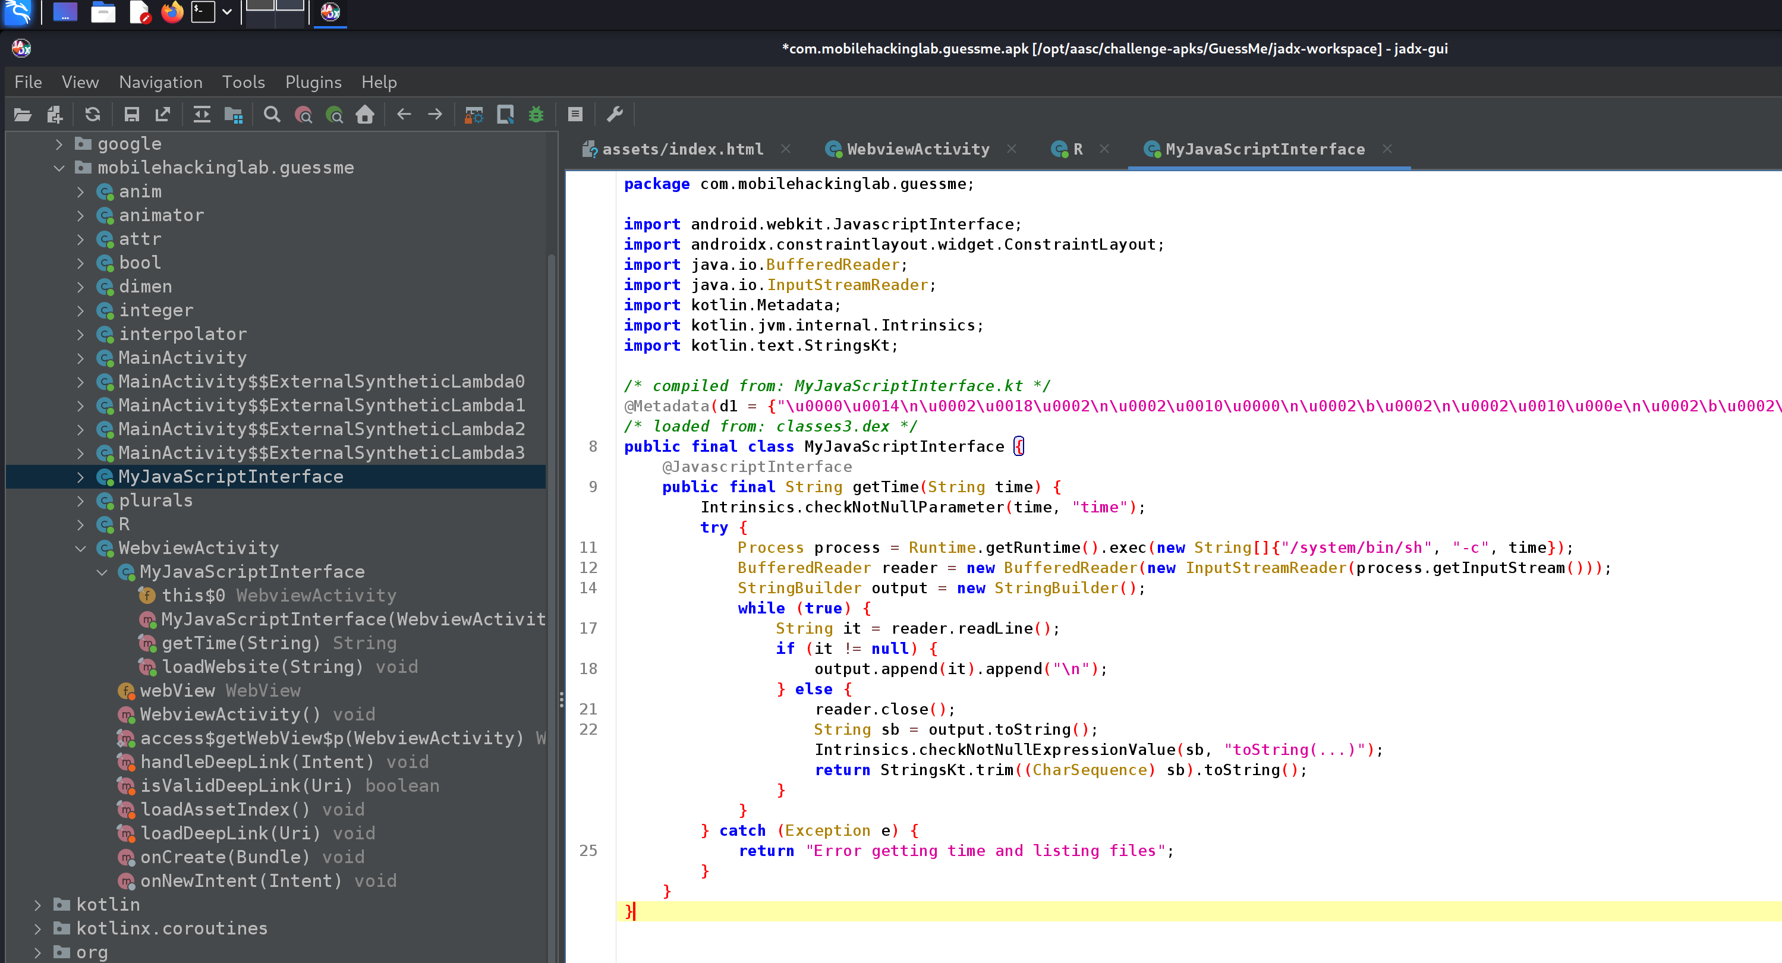Click the export arrow icon
Viewport: 1782px width, 963px height.
coord(162,114)
